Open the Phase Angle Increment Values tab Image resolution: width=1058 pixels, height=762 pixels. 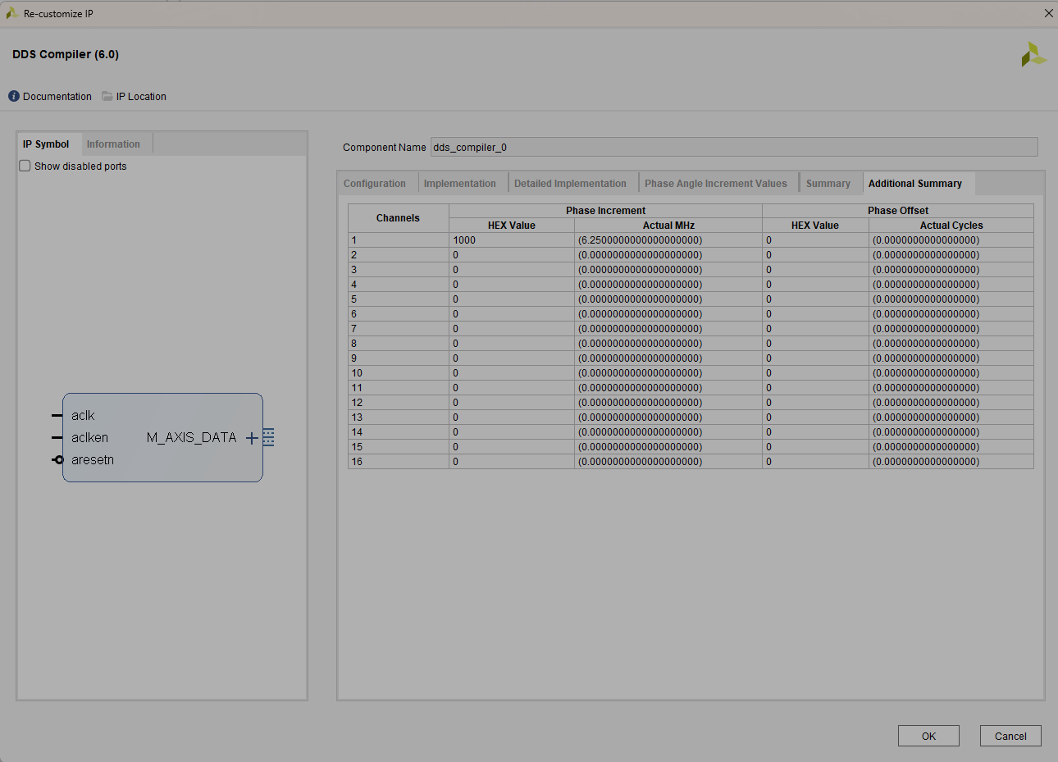click(x=716, y=184)
